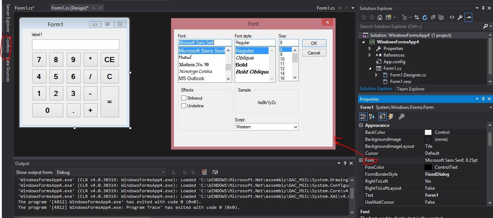
Task: Cancel the Font dialog
Action: coord(314,53)
